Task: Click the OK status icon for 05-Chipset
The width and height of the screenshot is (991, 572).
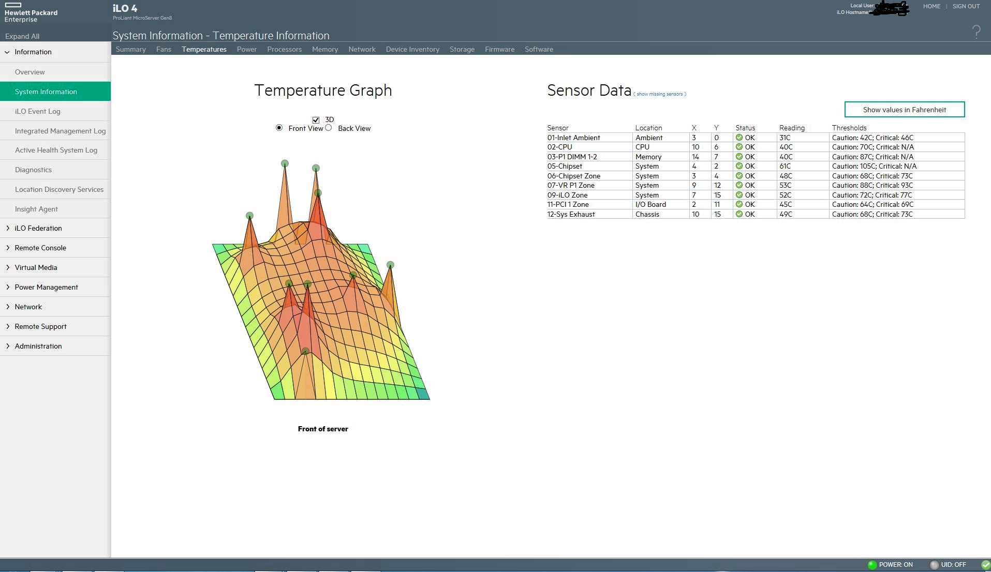Action: coord(739,166)
